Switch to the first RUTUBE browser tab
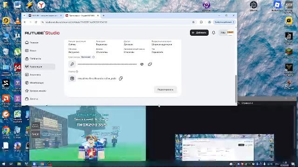 click(x=45, y=15)
